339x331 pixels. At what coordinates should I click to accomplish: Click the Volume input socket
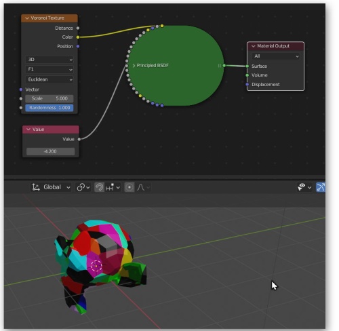[247, 75]
